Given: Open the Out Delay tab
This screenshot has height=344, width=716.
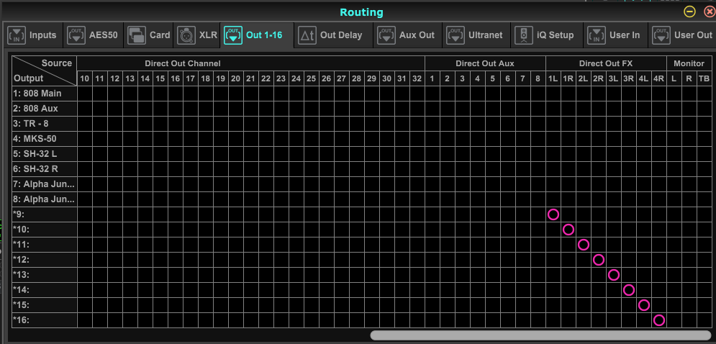Looking at the screenshot, I should [x=333, y=35].
